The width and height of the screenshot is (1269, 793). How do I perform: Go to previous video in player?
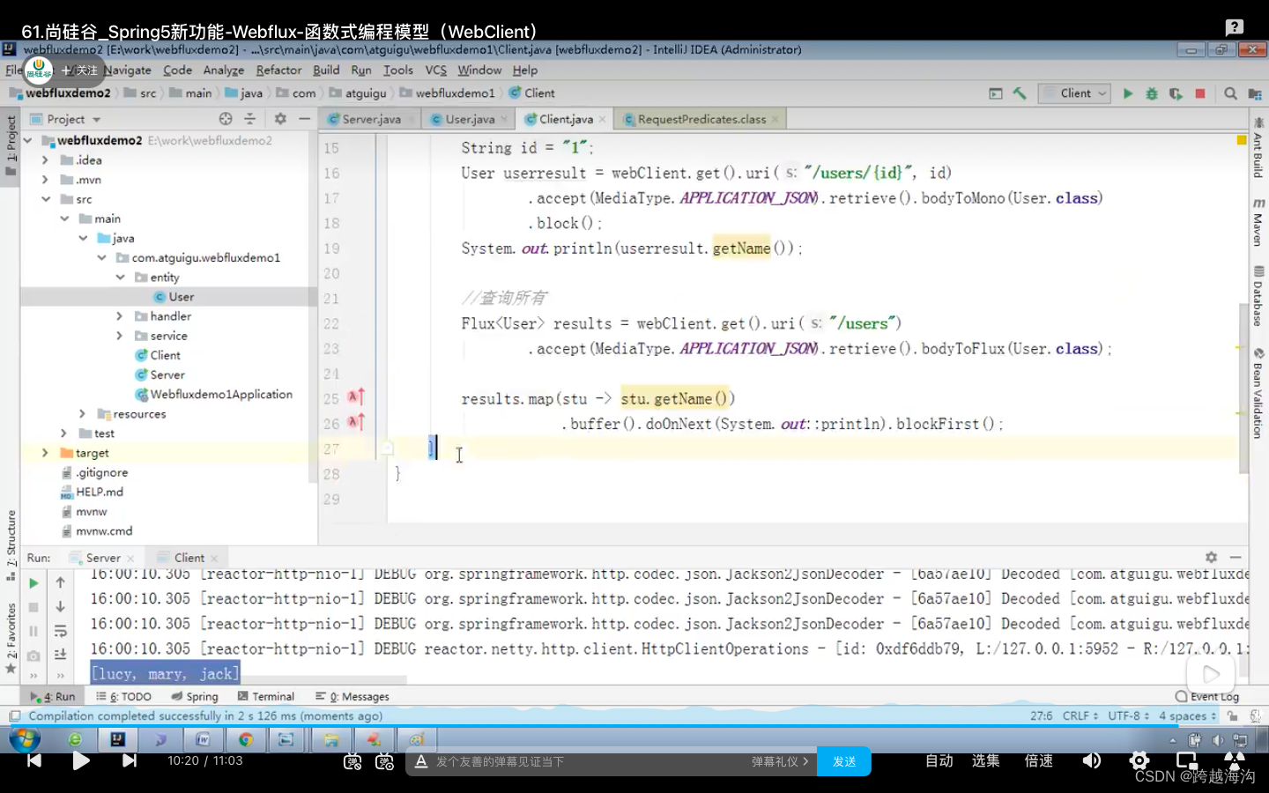pyautogui.click(x=34, y=760)
